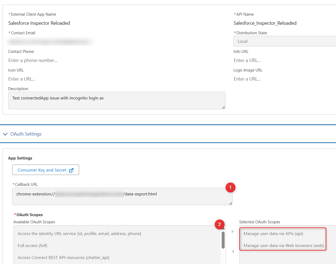Select Access the identity URL service scope
Viewport: 336px width, 264px height.
click(x=79, y=234)
